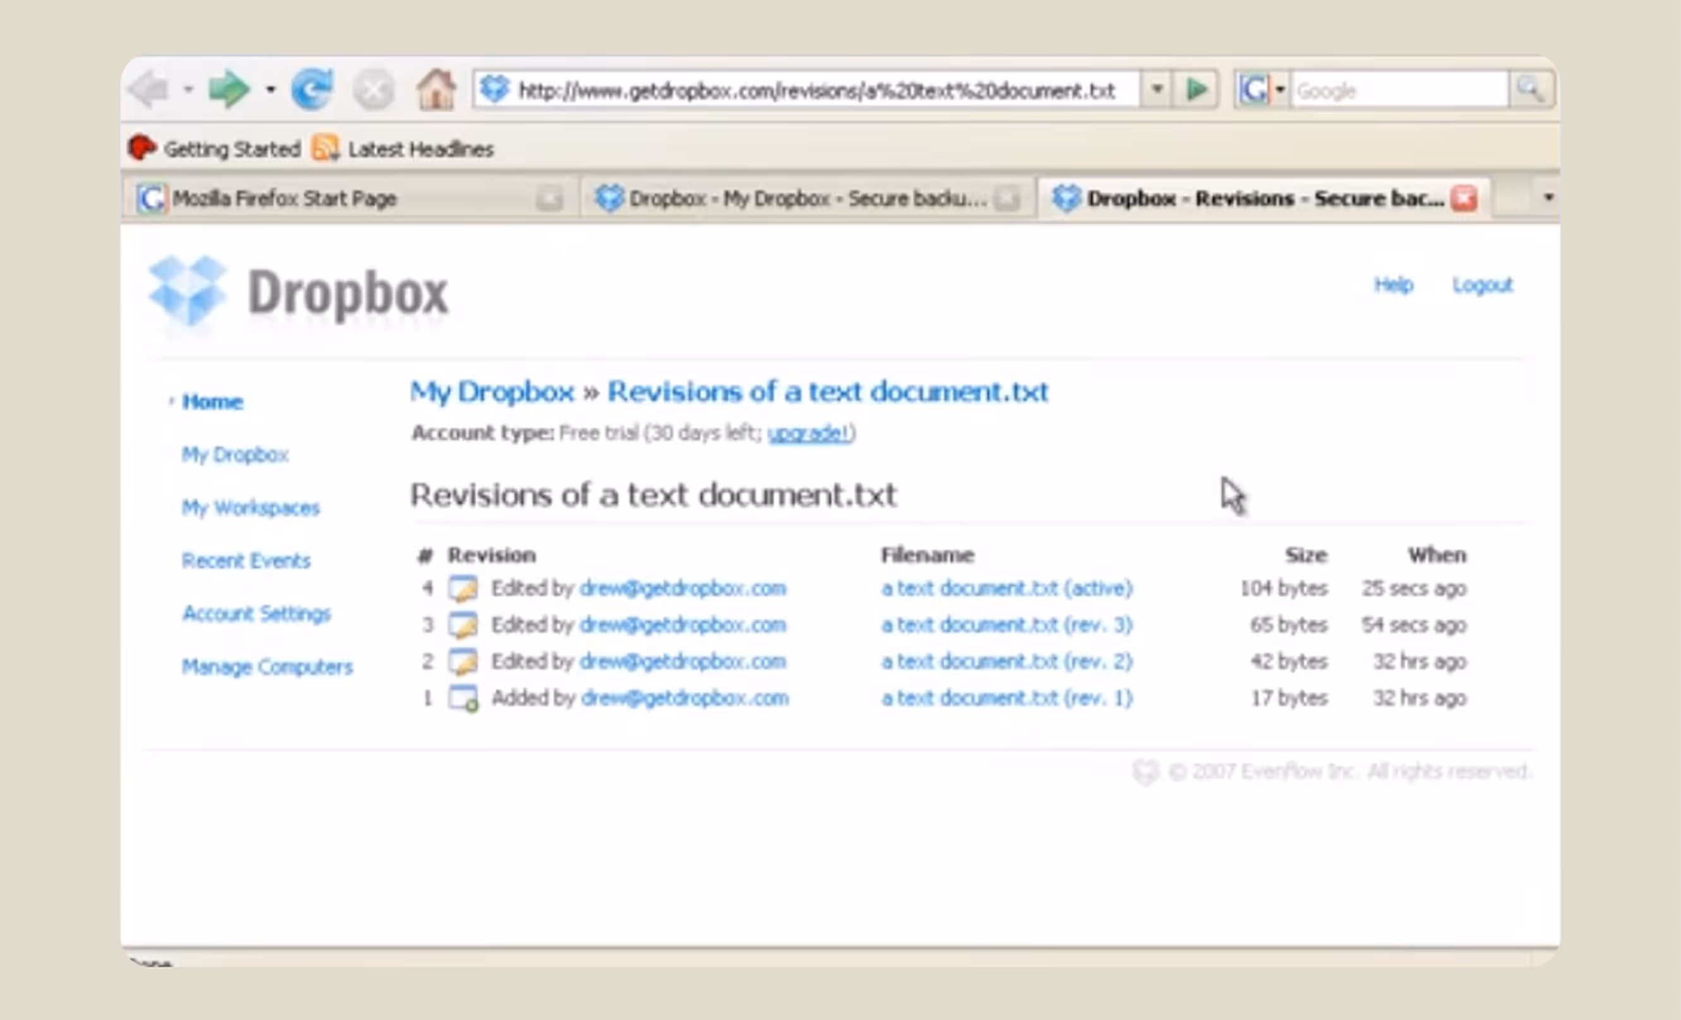Click the editor email link in revision 4
The height and width of the screenshot is (1020, 1681).
point(683,588)
